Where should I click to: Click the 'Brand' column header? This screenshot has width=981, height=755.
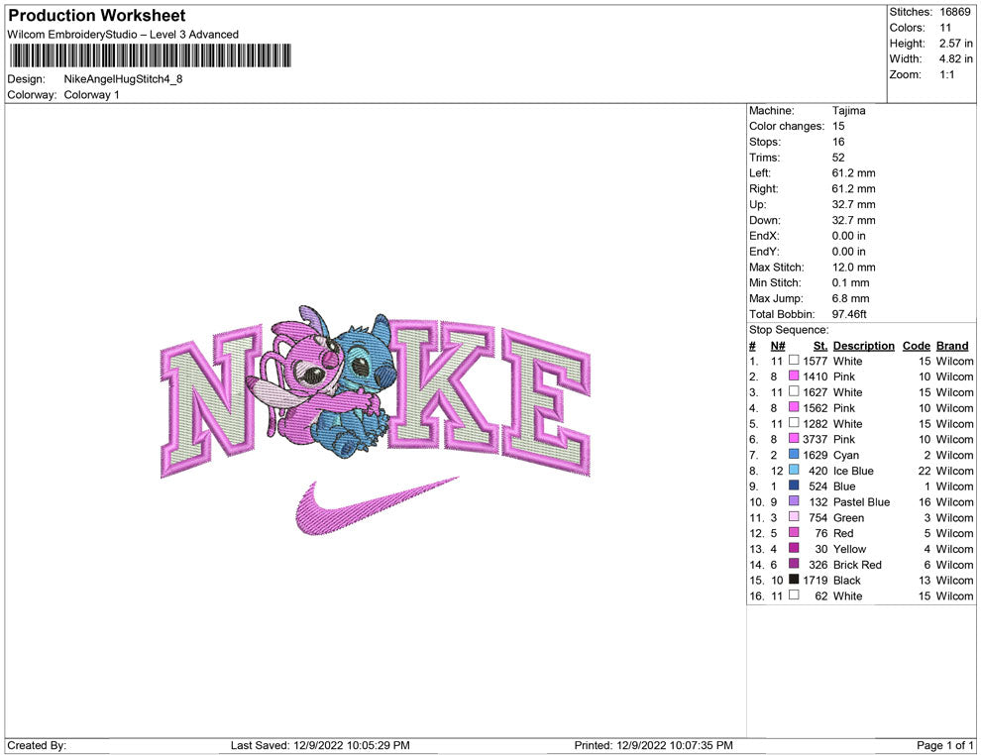tap(952, 345)
